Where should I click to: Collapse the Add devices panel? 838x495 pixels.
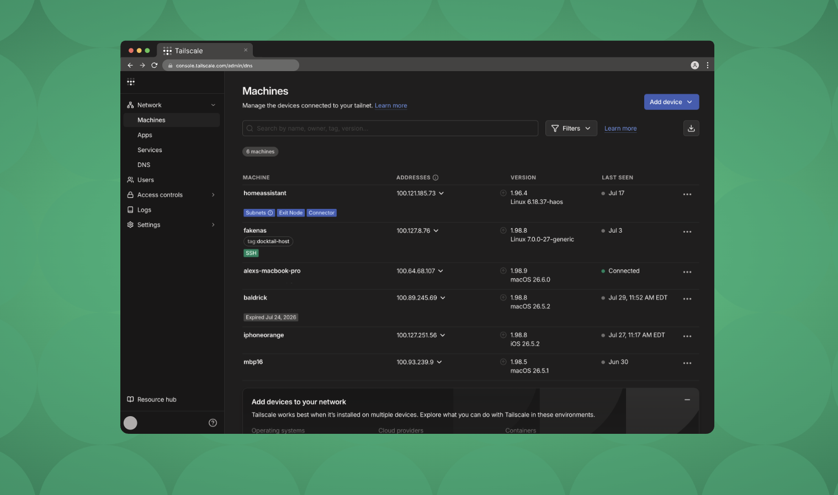pyautogui.click(x=687, y=400)
